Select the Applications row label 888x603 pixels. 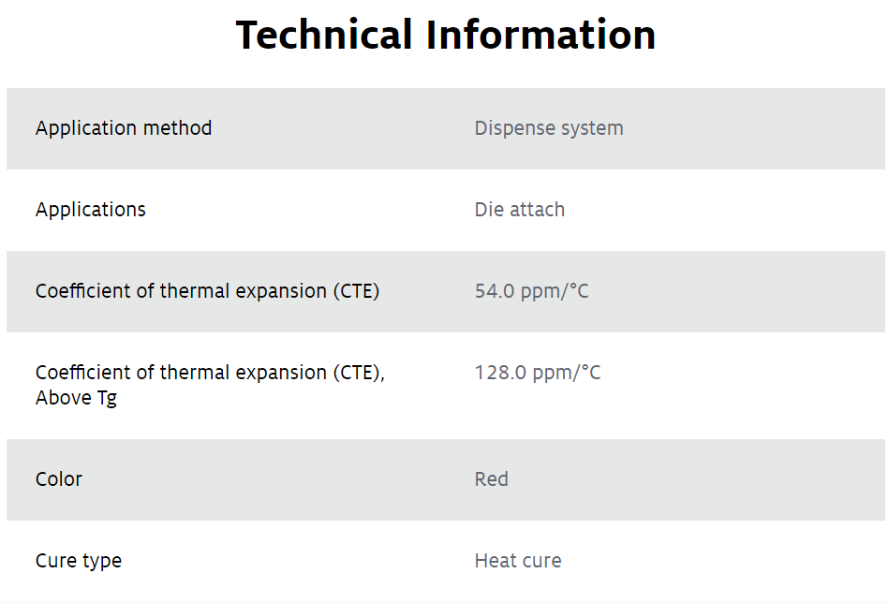[91, 210]
